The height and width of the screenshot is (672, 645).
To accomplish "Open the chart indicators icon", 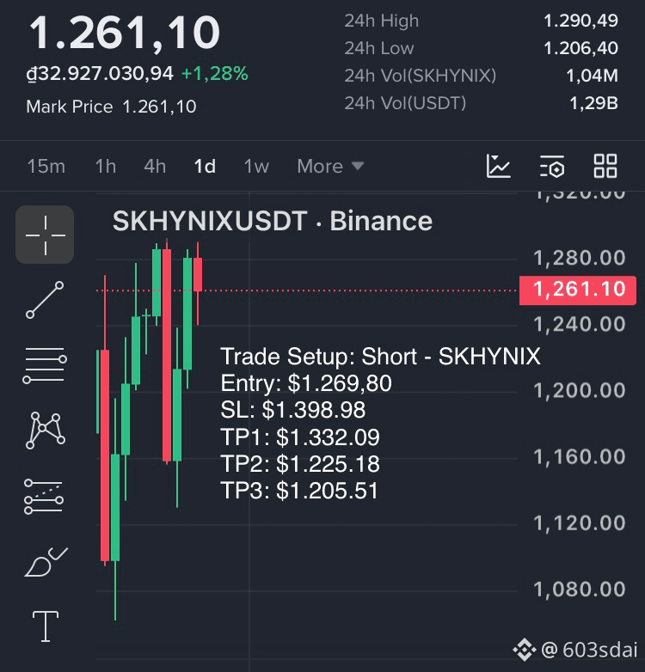I will (x=498, y=167).
